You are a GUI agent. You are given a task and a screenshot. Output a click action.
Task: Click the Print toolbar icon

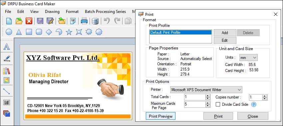pos(84,21)
